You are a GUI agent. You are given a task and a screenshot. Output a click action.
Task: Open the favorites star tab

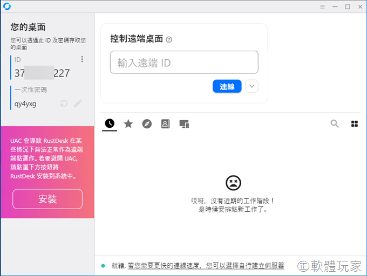(128, 124)
